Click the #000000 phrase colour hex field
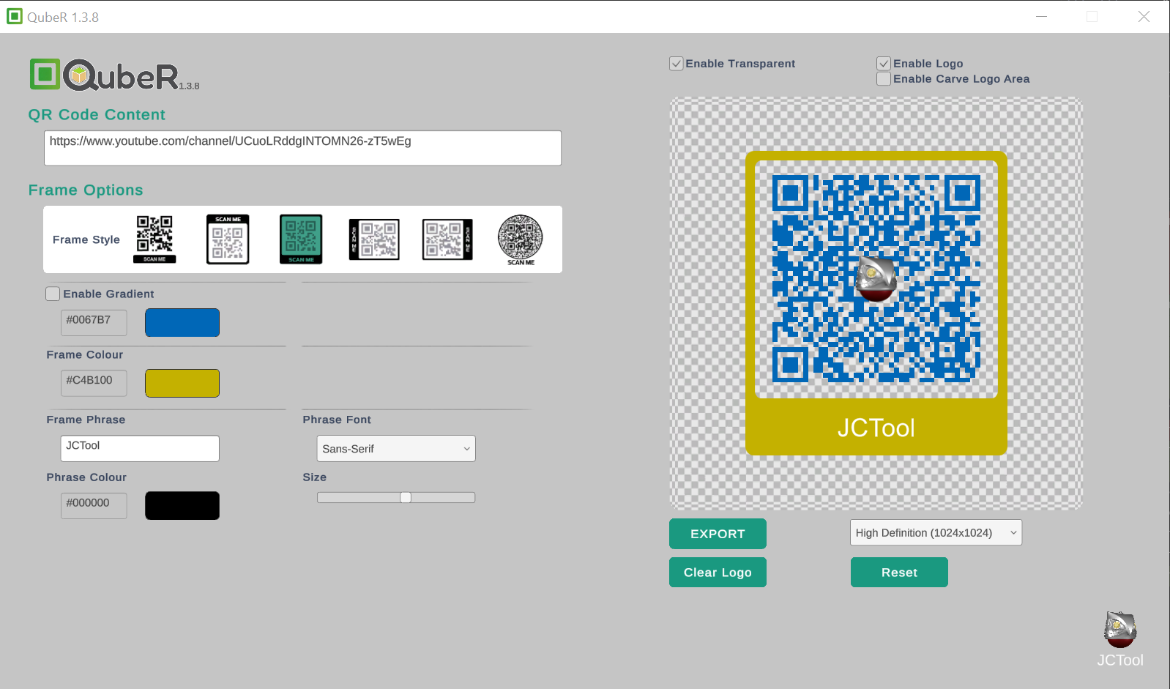 pos(94,506)
